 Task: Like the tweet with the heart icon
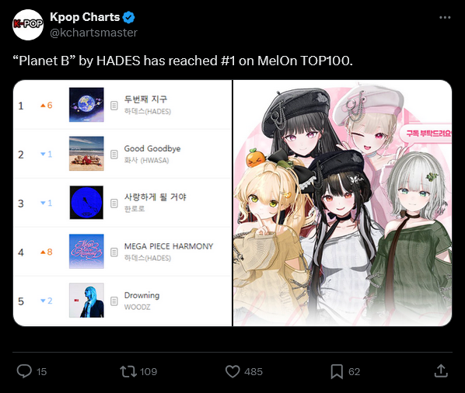click(232, 371)
